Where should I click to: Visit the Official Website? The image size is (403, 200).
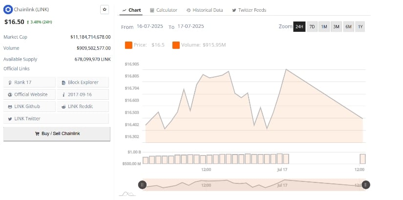tap(29, 94)
